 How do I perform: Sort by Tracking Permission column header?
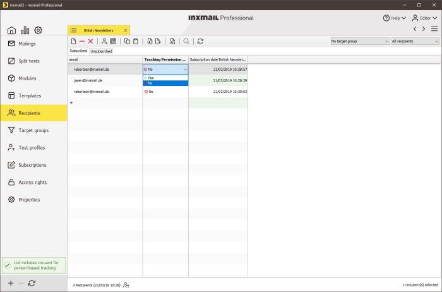pyautogui.click(x=165, y=59)
